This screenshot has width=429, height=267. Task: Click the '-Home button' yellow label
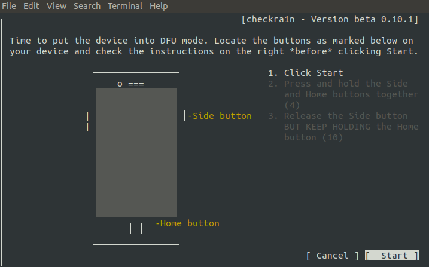coord(187,223)
